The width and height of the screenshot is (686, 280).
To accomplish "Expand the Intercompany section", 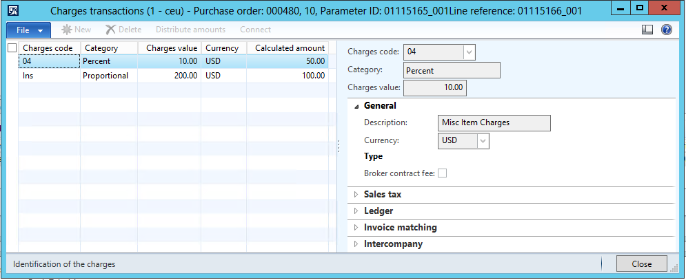I will click(393, 244).
